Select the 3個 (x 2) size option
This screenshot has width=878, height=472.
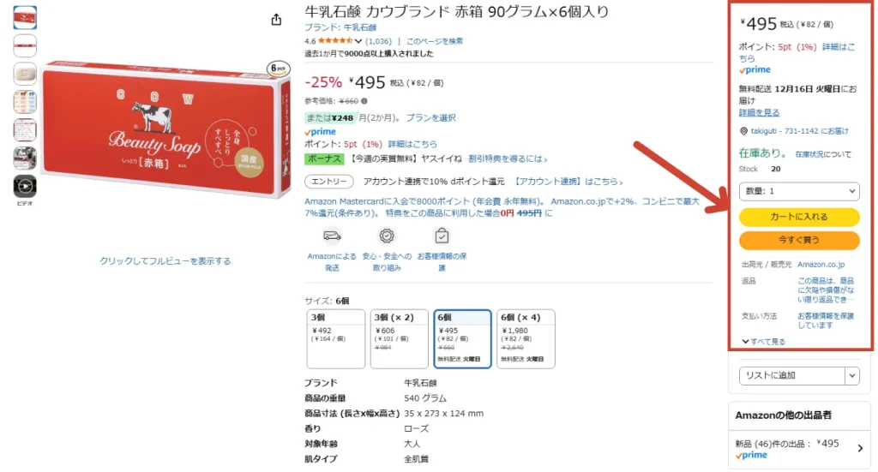click(x=400, y=339)
